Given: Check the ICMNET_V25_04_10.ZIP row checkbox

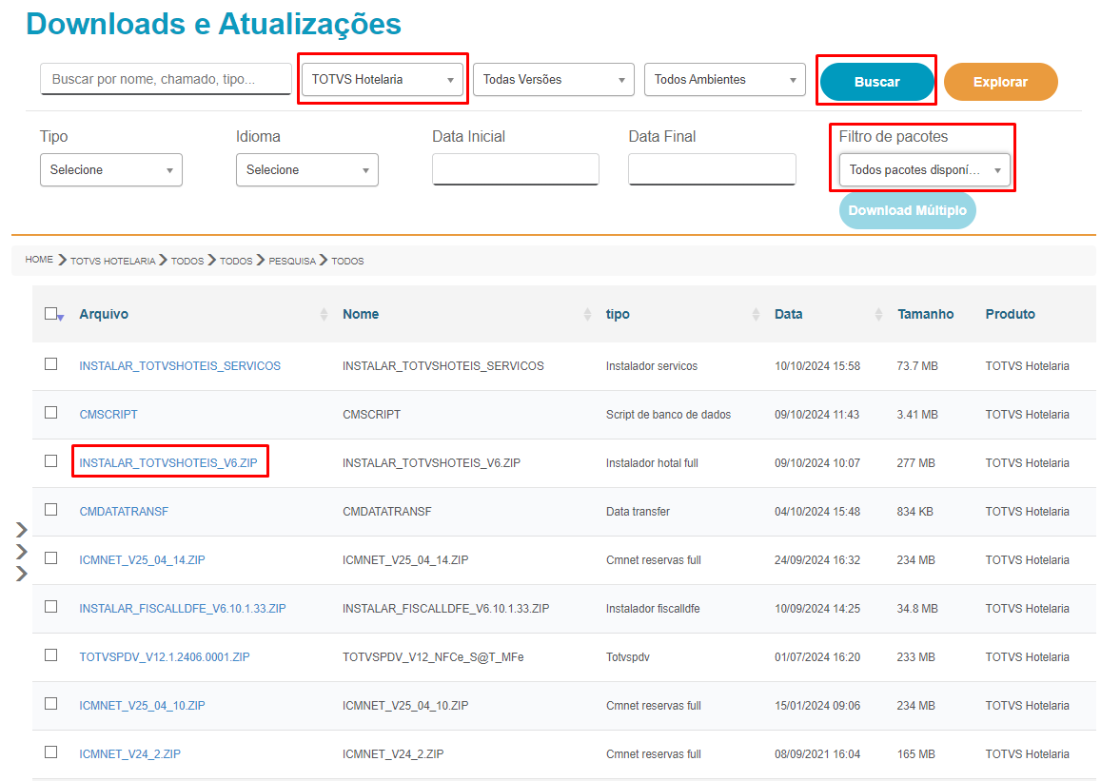Looking at the screenshot, I should click(50, 703).
